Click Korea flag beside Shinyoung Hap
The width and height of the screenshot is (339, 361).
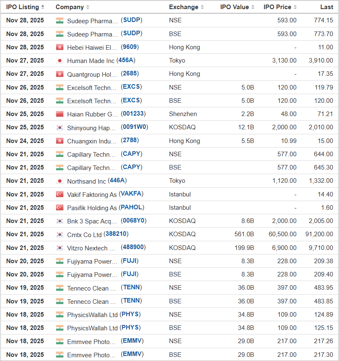point(60,127)
